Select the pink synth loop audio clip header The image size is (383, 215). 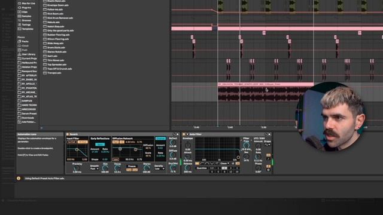click(x=266, y=84)
